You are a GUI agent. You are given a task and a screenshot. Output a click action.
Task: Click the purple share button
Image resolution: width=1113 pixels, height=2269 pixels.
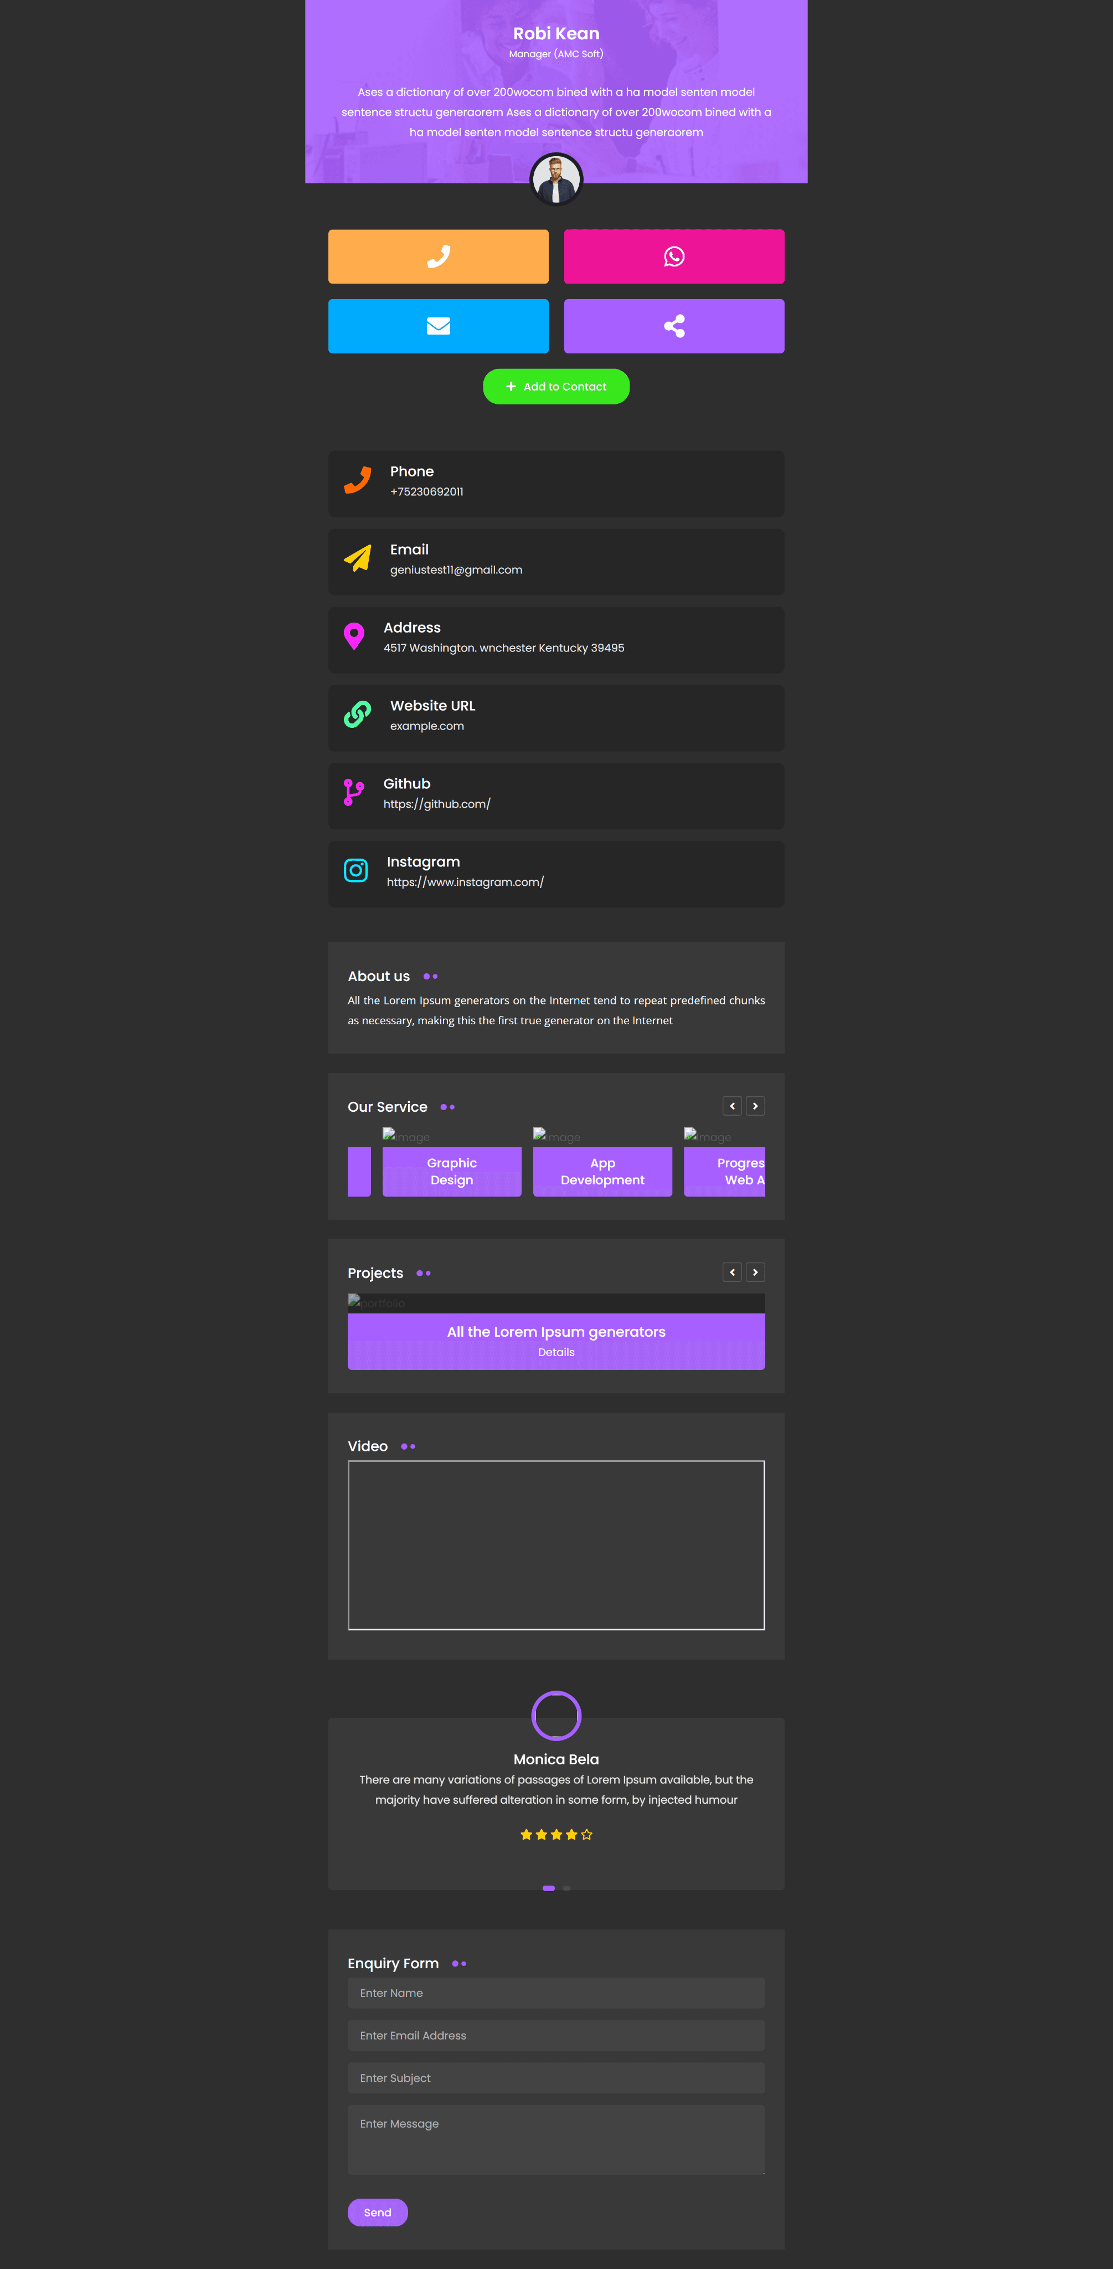coord(673,326)
